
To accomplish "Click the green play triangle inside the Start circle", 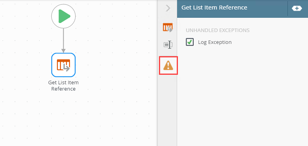I will click(x=64, y=16).
